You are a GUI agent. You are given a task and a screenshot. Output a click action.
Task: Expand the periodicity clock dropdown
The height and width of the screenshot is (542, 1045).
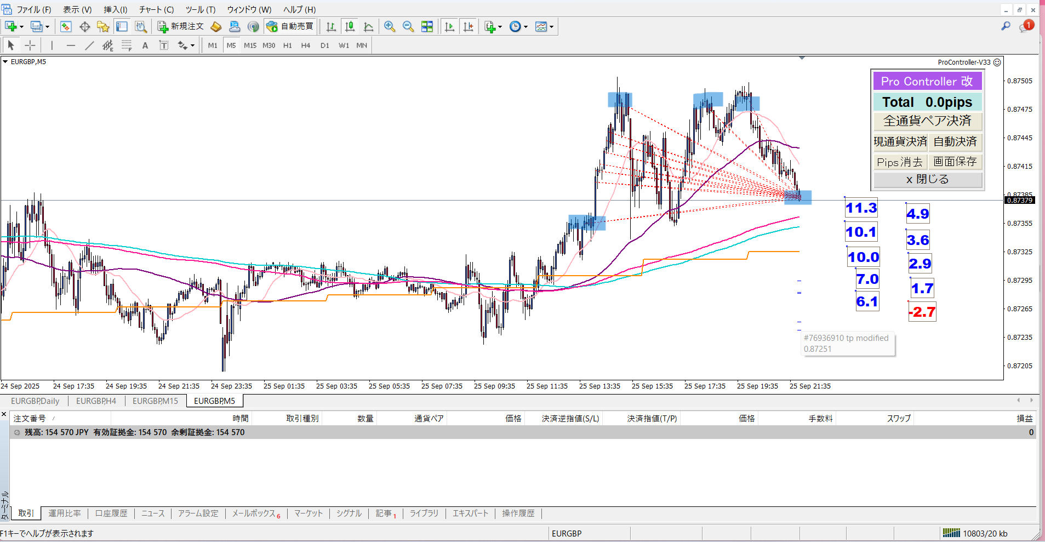[518, 26]
